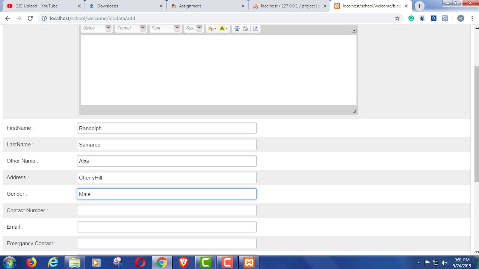Click the Gender field containing Male
The image size is (479, 269).
[167, 194]
